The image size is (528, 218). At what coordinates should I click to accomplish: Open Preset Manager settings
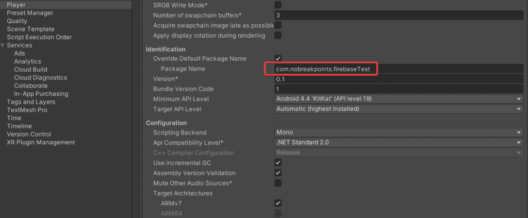(x=30, y=13)
